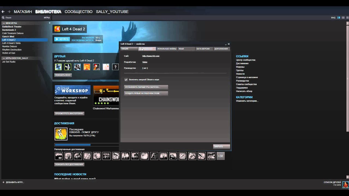349x196 pixels.
Task: Click the user avatar beside СПИСОК ДРУЗЕЙ
Action: point(345,185)
